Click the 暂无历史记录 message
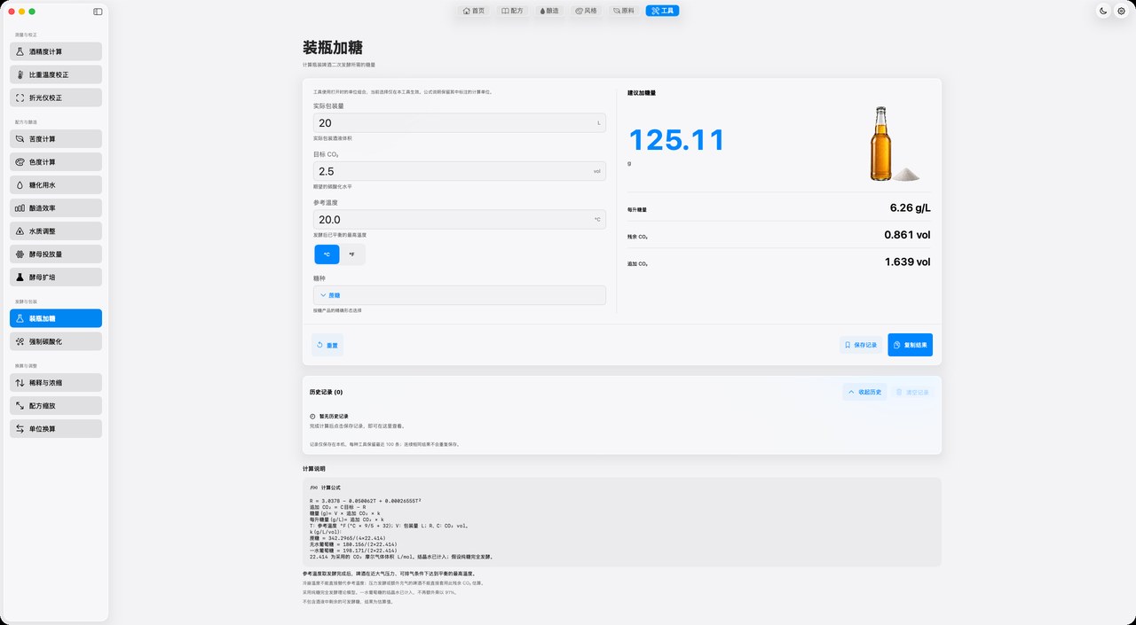 [x=333, y=416]
